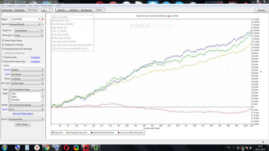The width and height of the screenshot is (269, 151).
Task: Open Graph For dropdown set to Tournaments
Action: tap(29, 31)
